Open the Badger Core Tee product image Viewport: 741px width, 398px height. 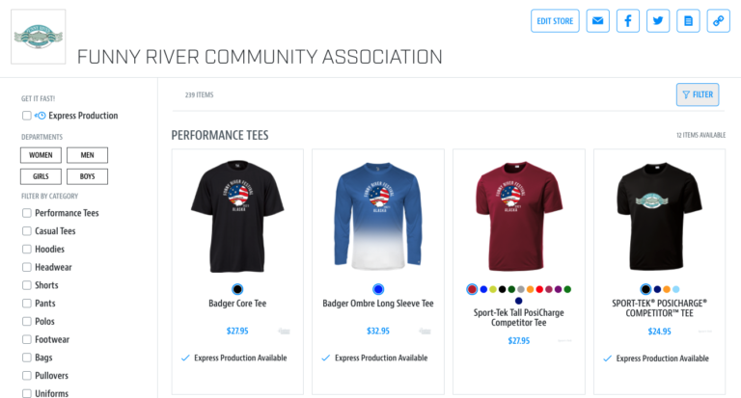pyautogui.click(x=237, y=216)
